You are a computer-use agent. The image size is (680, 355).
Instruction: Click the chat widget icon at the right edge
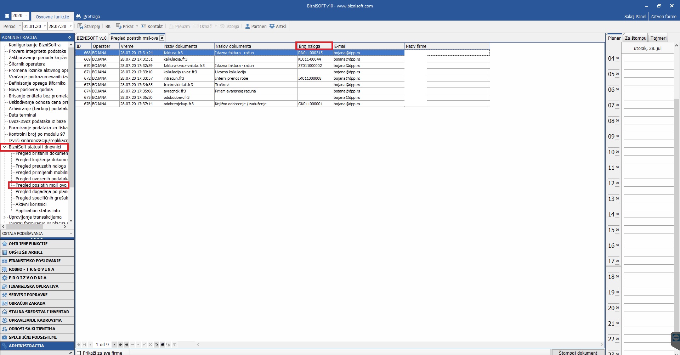pos(676,338)
